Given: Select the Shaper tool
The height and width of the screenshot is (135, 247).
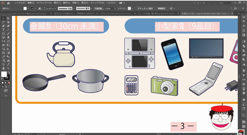Looking at the screenshot, I should 3,37.
